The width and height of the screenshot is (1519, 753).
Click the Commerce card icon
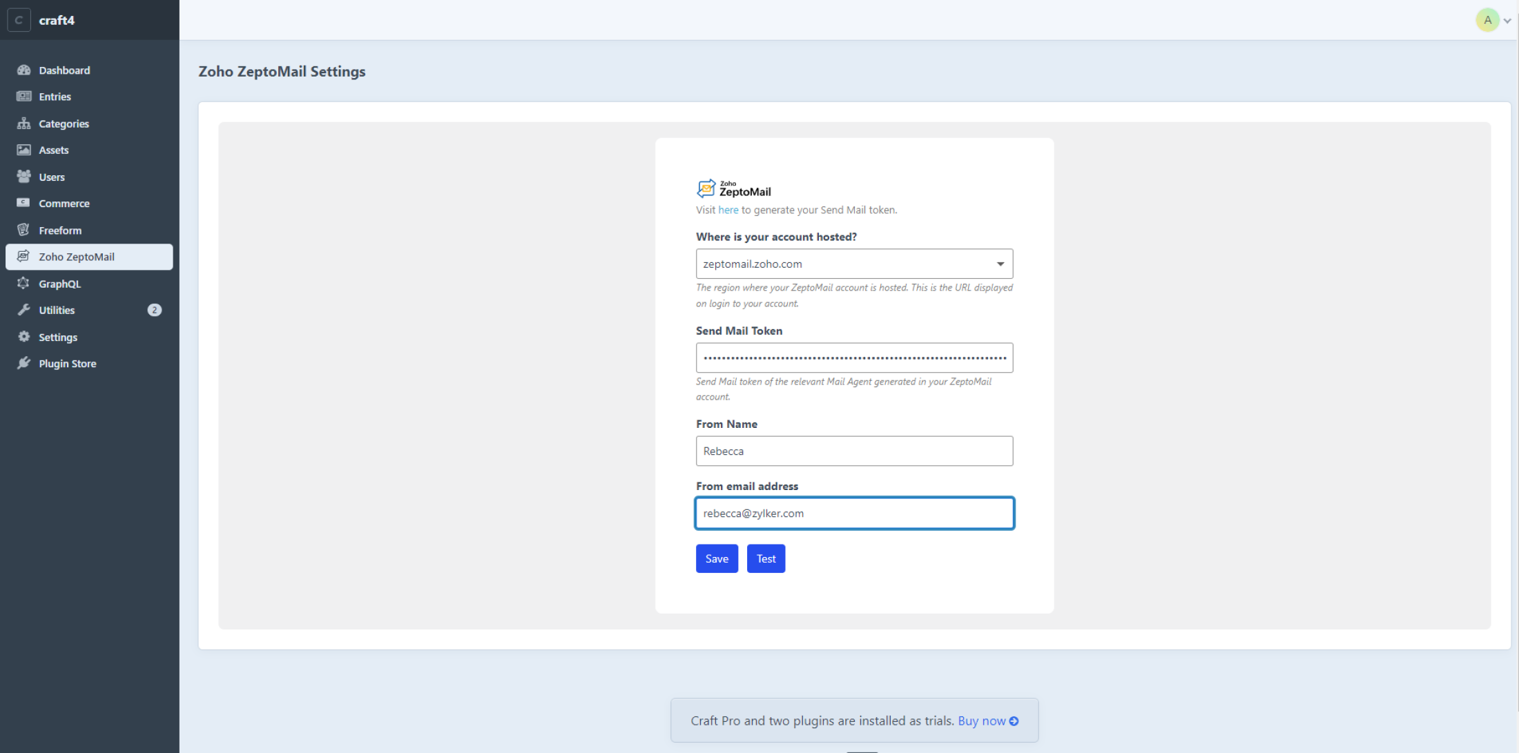tap(24, 203)
